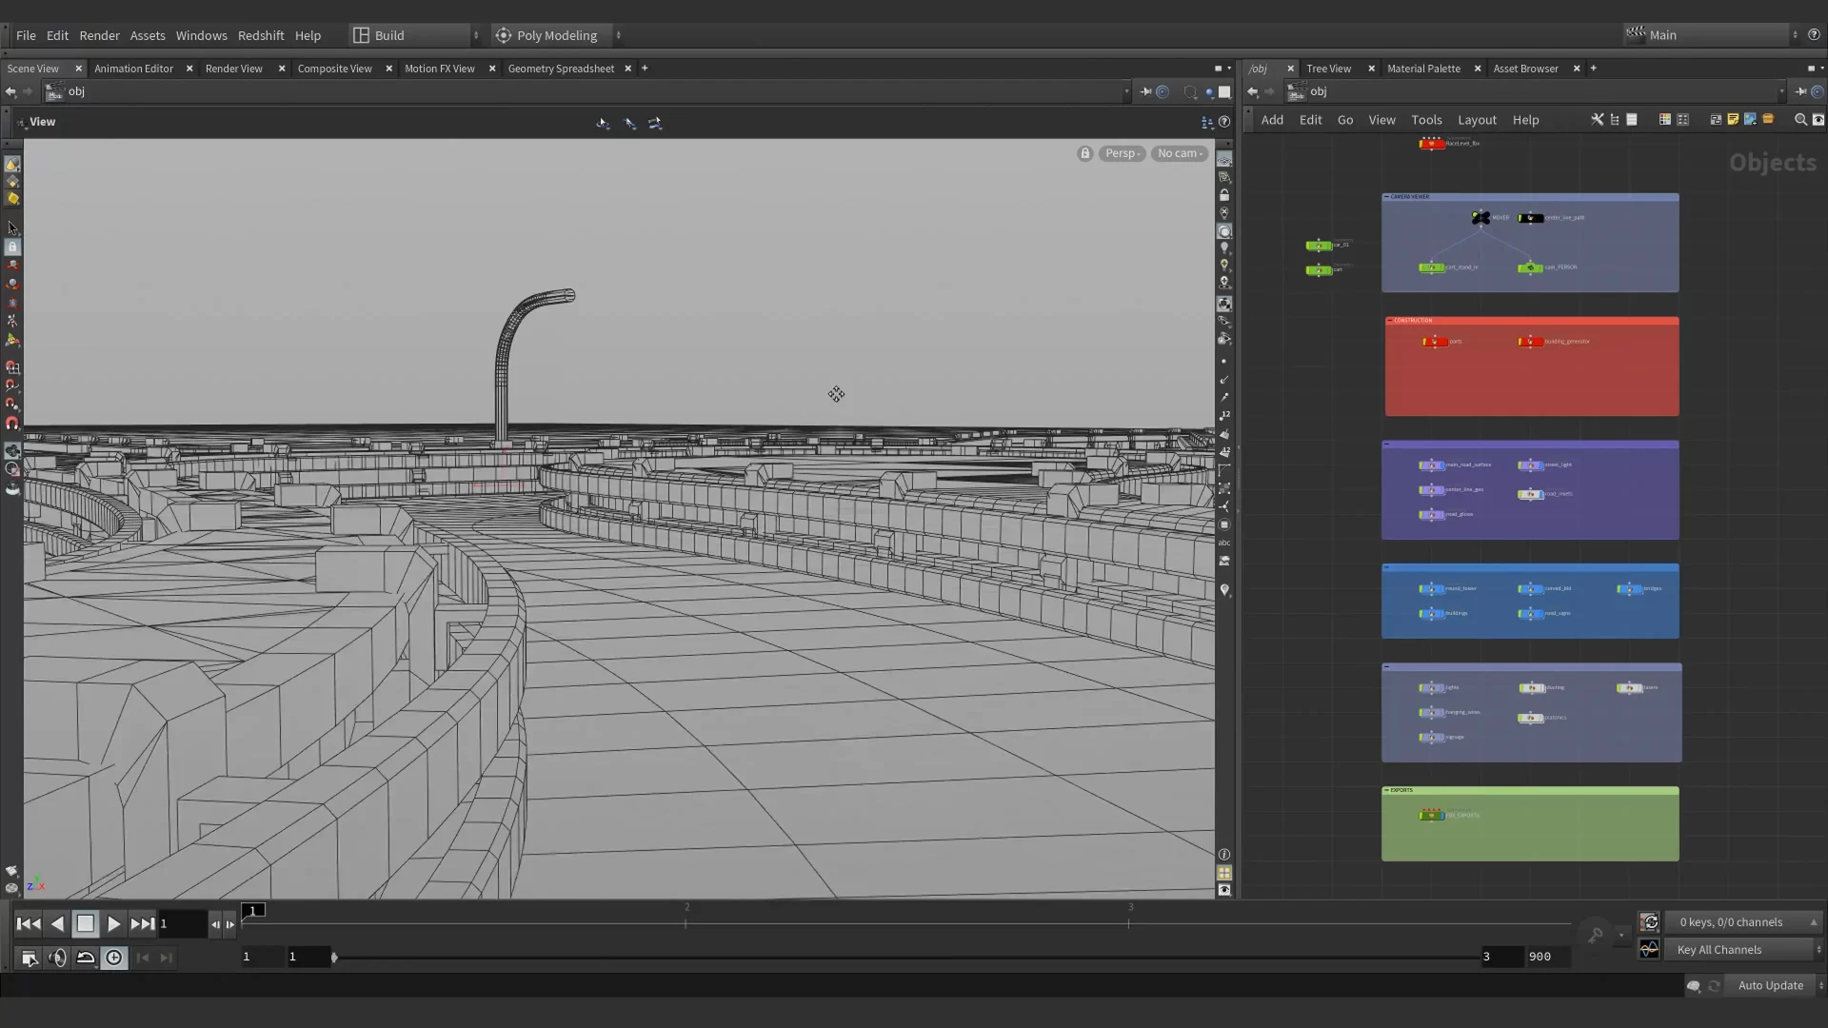Step back one frame

click(x=215, y=924)
